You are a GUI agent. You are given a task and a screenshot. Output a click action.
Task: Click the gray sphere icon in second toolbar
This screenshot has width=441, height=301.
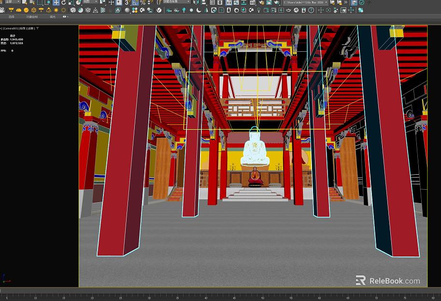[x=127, y=10]
